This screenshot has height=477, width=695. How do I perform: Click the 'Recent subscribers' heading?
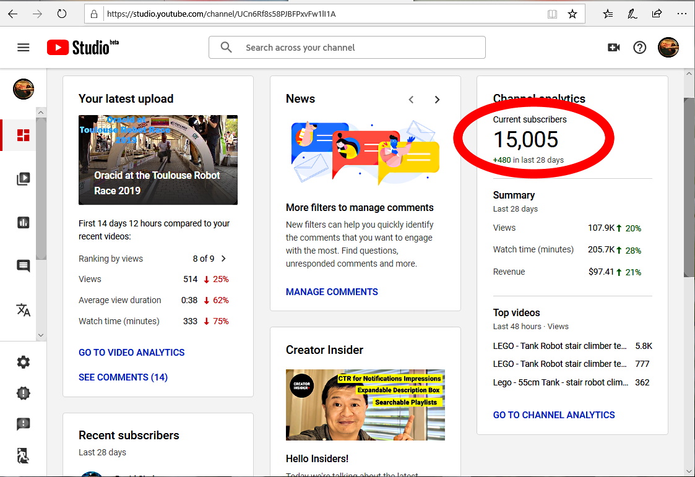(x=129, y=436)
